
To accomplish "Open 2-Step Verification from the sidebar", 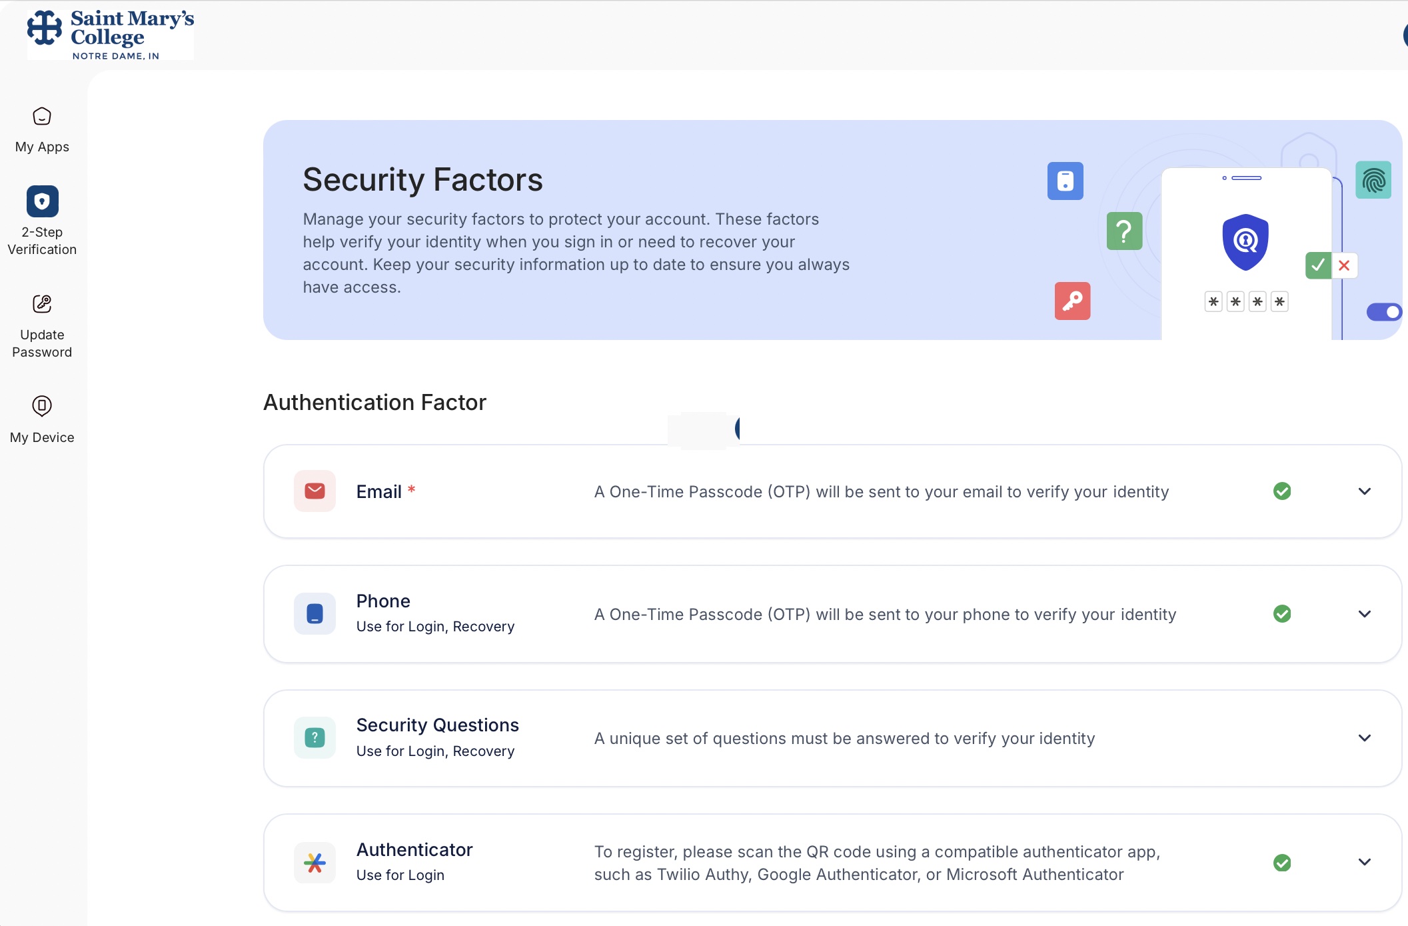I will tap(41, 201).
